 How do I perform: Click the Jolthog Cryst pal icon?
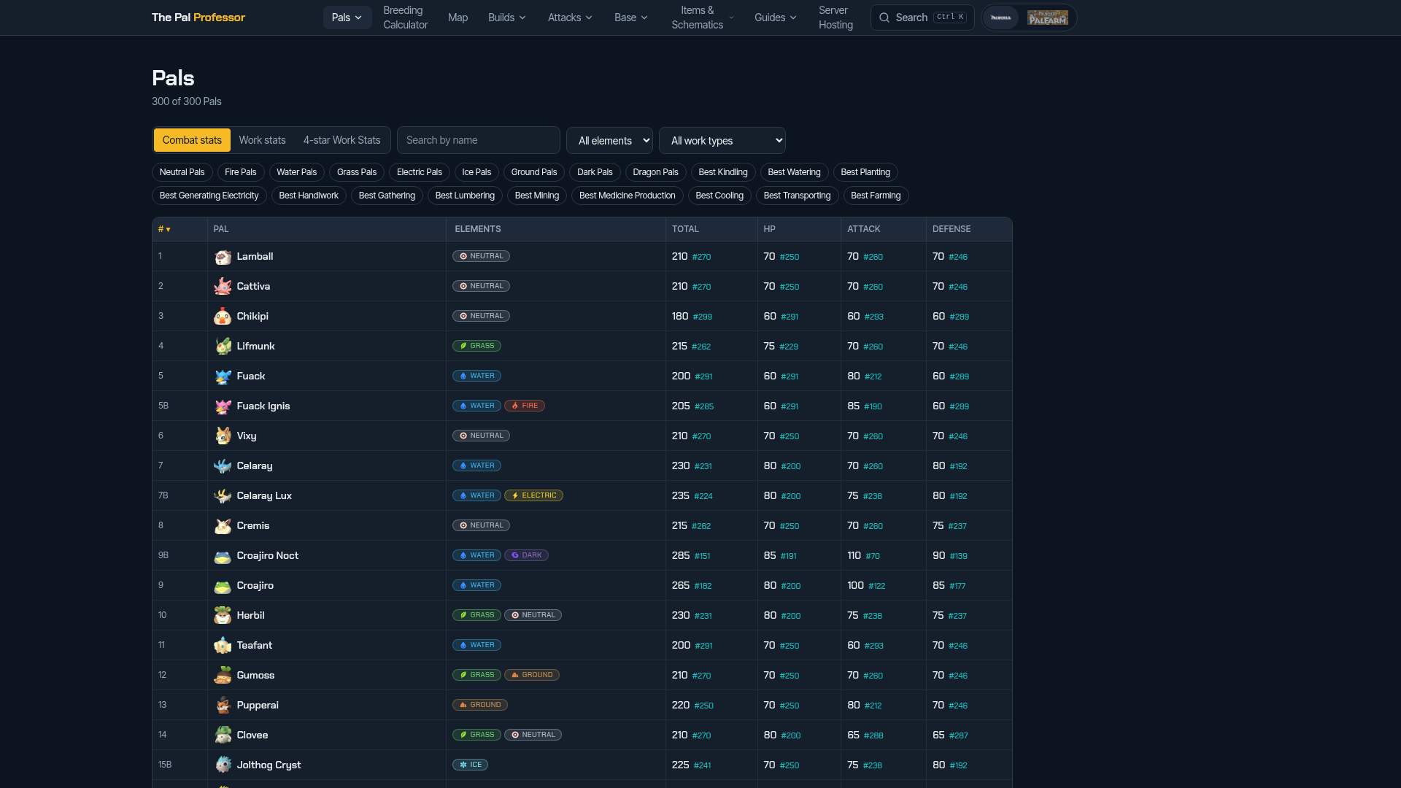223,765
